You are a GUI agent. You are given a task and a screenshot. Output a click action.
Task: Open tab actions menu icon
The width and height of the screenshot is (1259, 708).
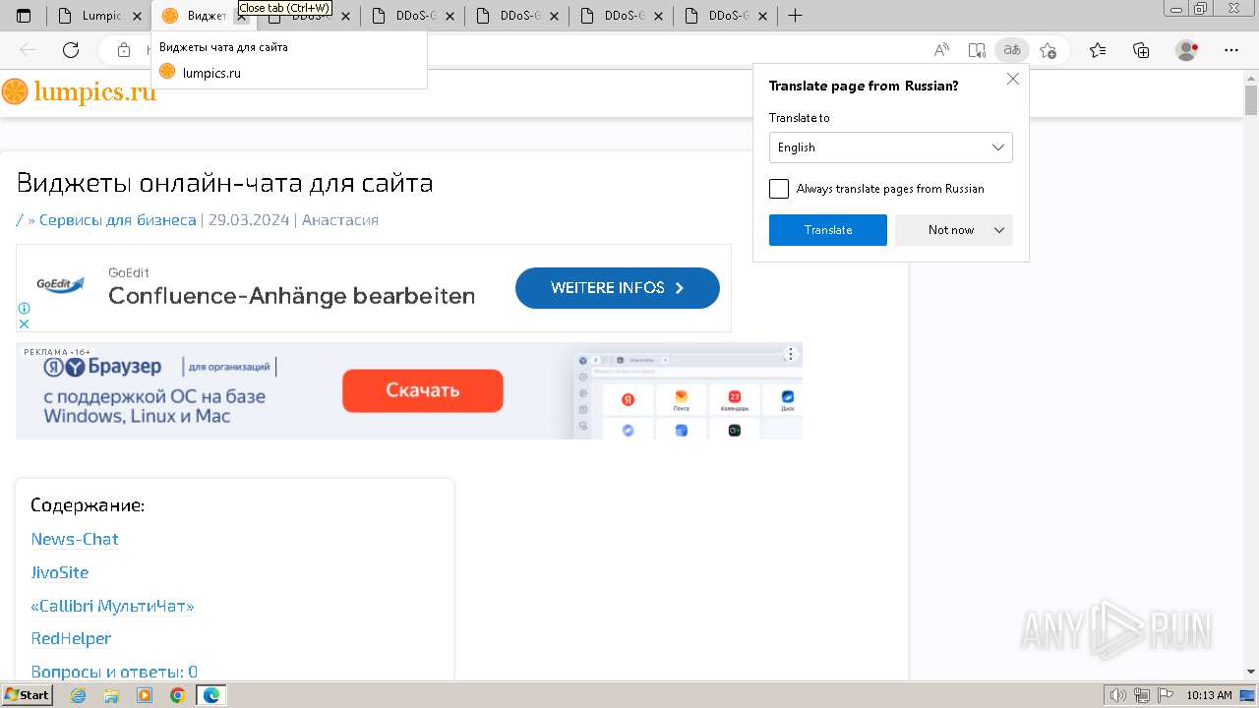pyautogui.click(x=24, y=16)
